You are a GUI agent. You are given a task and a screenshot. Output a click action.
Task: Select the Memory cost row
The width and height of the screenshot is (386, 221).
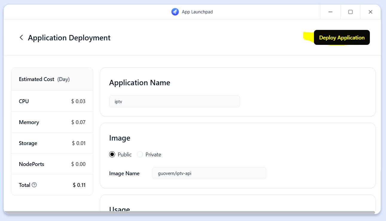point(52,122)
